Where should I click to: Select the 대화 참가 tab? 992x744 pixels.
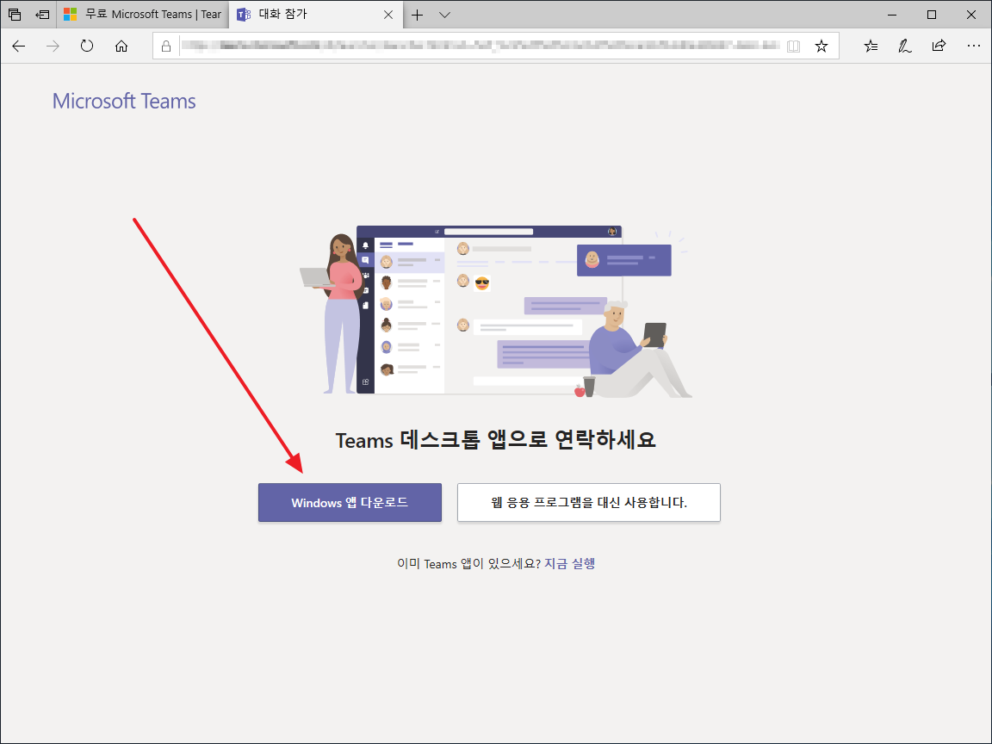[x=315, y=14]
